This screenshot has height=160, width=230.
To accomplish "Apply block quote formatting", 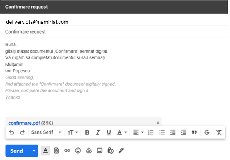I will coord(194,132).
